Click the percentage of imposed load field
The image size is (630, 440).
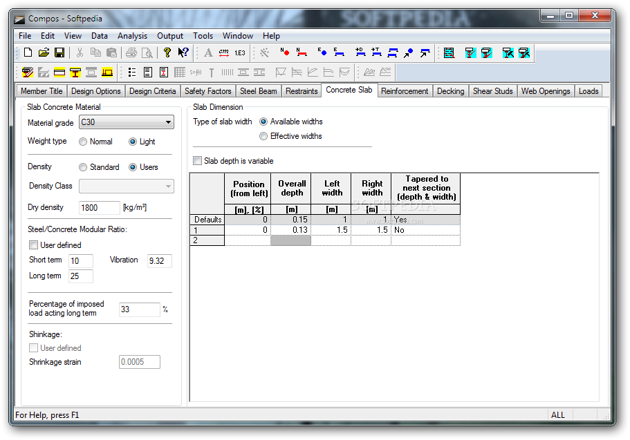pyautogui.click(x=140, y=309)
